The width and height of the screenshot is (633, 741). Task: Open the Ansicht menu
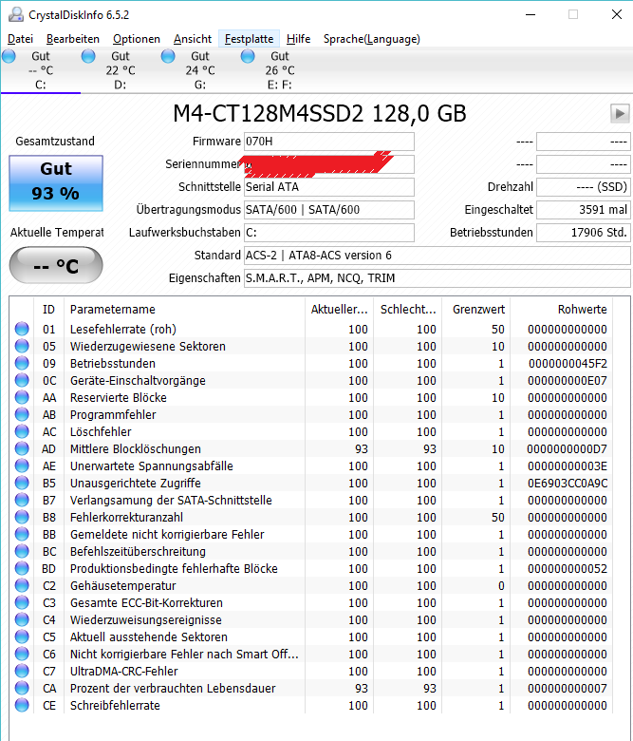193,39
